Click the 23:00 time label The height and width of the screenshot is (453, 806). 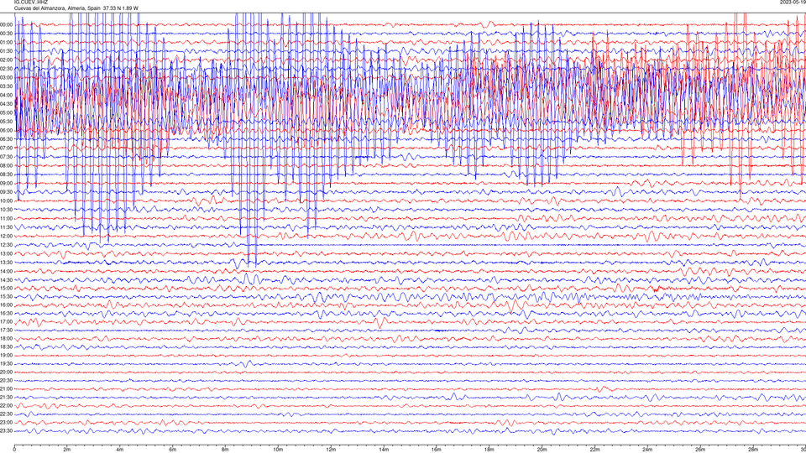[6, 422]
